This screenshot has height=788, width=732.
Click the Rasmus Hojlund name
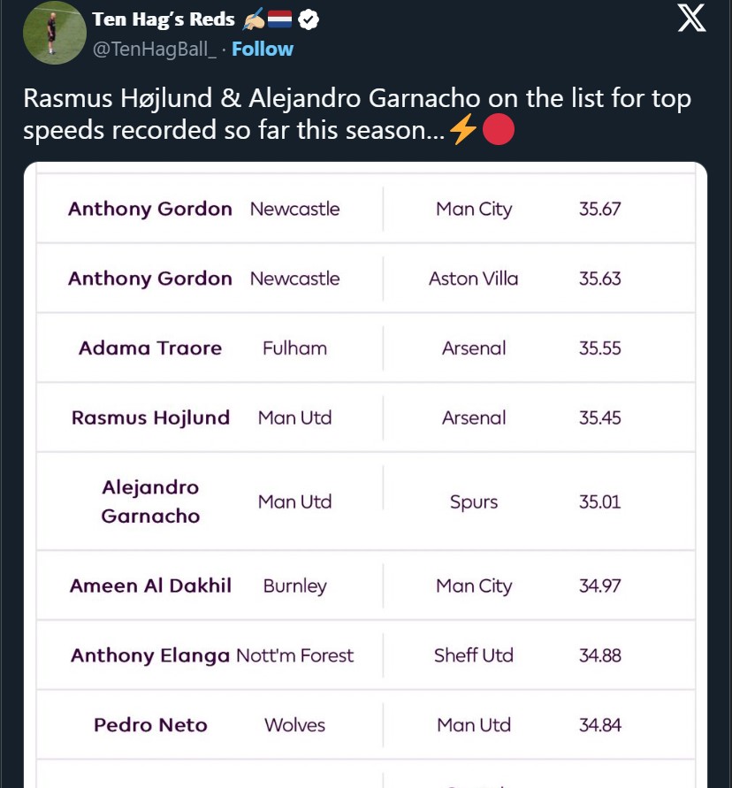[x=150, y=417]
